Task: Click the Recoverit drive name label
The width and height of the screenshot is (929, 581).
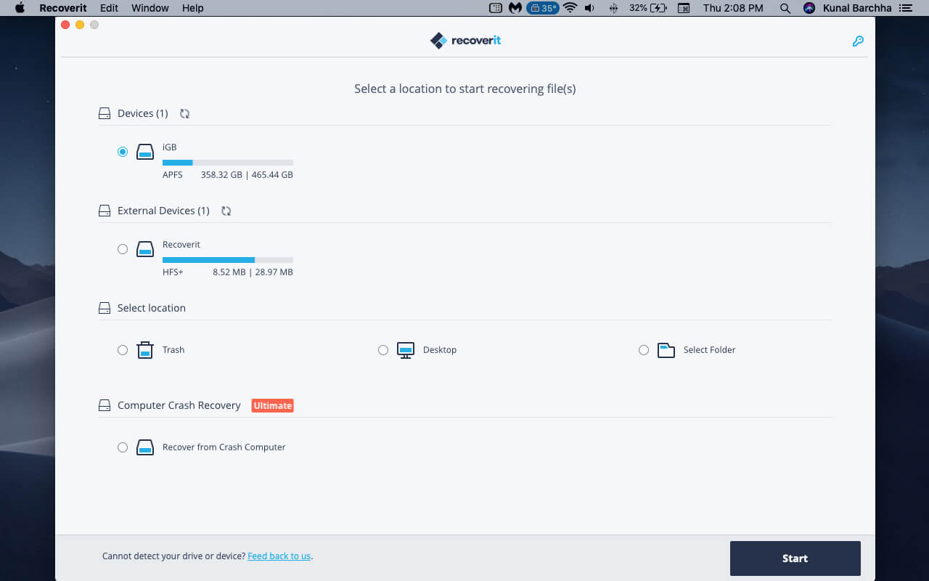Action: tap(181, 245)
